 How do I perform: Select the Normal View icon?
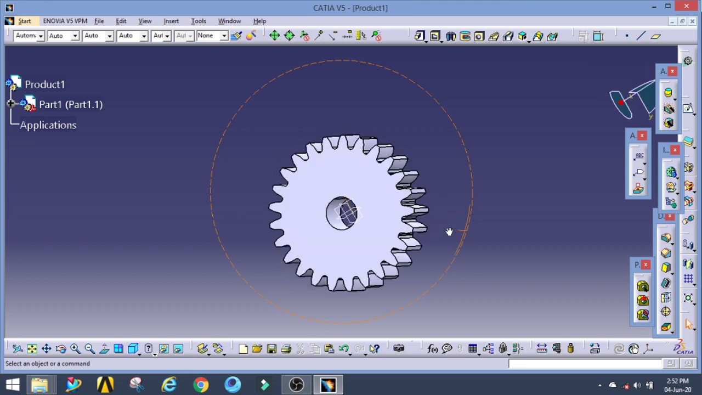pos(104,348)
